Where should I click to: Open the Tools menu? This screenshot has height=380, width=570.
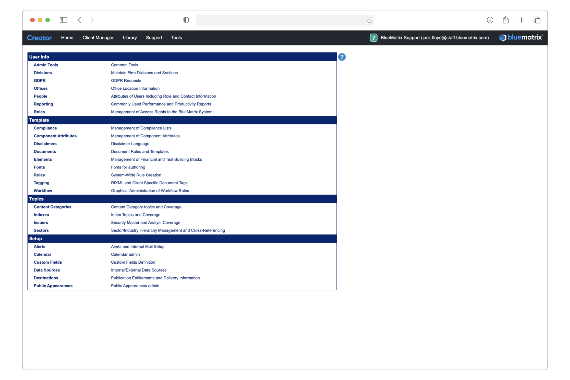(x=176, y=38)
